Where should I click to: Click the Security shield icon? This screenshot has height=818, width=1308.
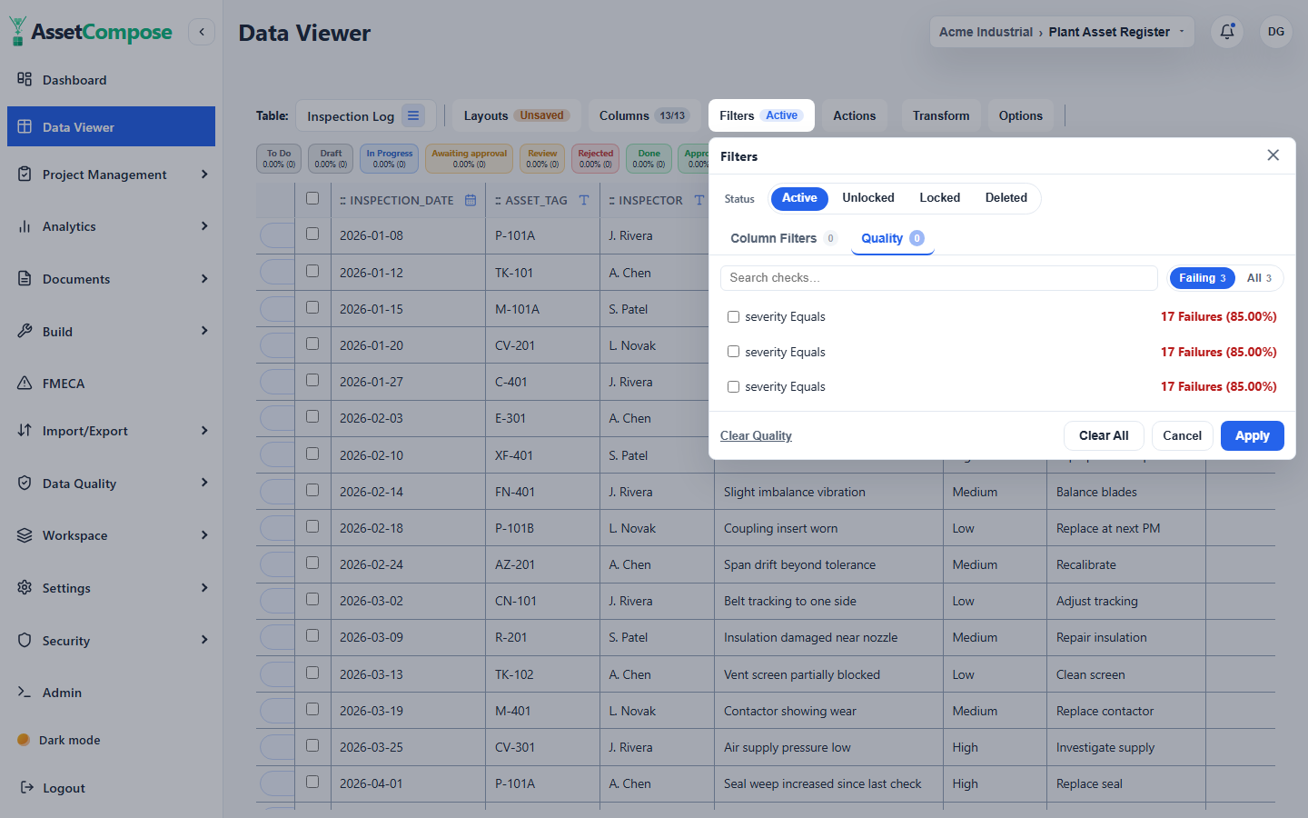coord(25,640)
